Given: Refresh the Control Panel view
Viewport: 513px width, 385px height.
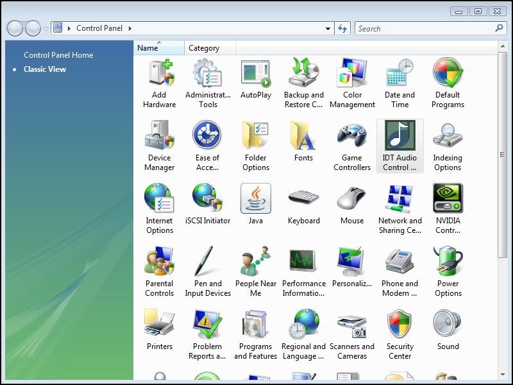Looking at the screenshot, I should [342, 28].
